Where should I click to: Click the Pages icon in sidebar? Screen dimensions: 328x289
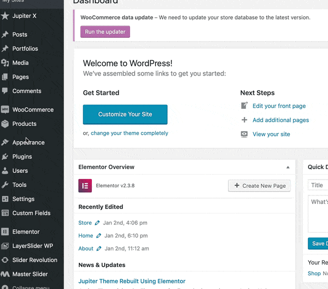click(5, 77)
